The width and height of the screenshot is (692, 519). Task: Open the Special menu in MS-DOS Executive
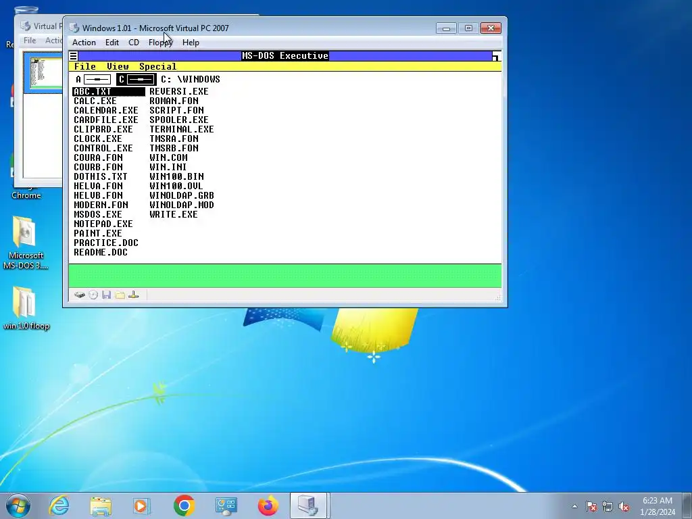pyautogui.click(x=158, y=67)
